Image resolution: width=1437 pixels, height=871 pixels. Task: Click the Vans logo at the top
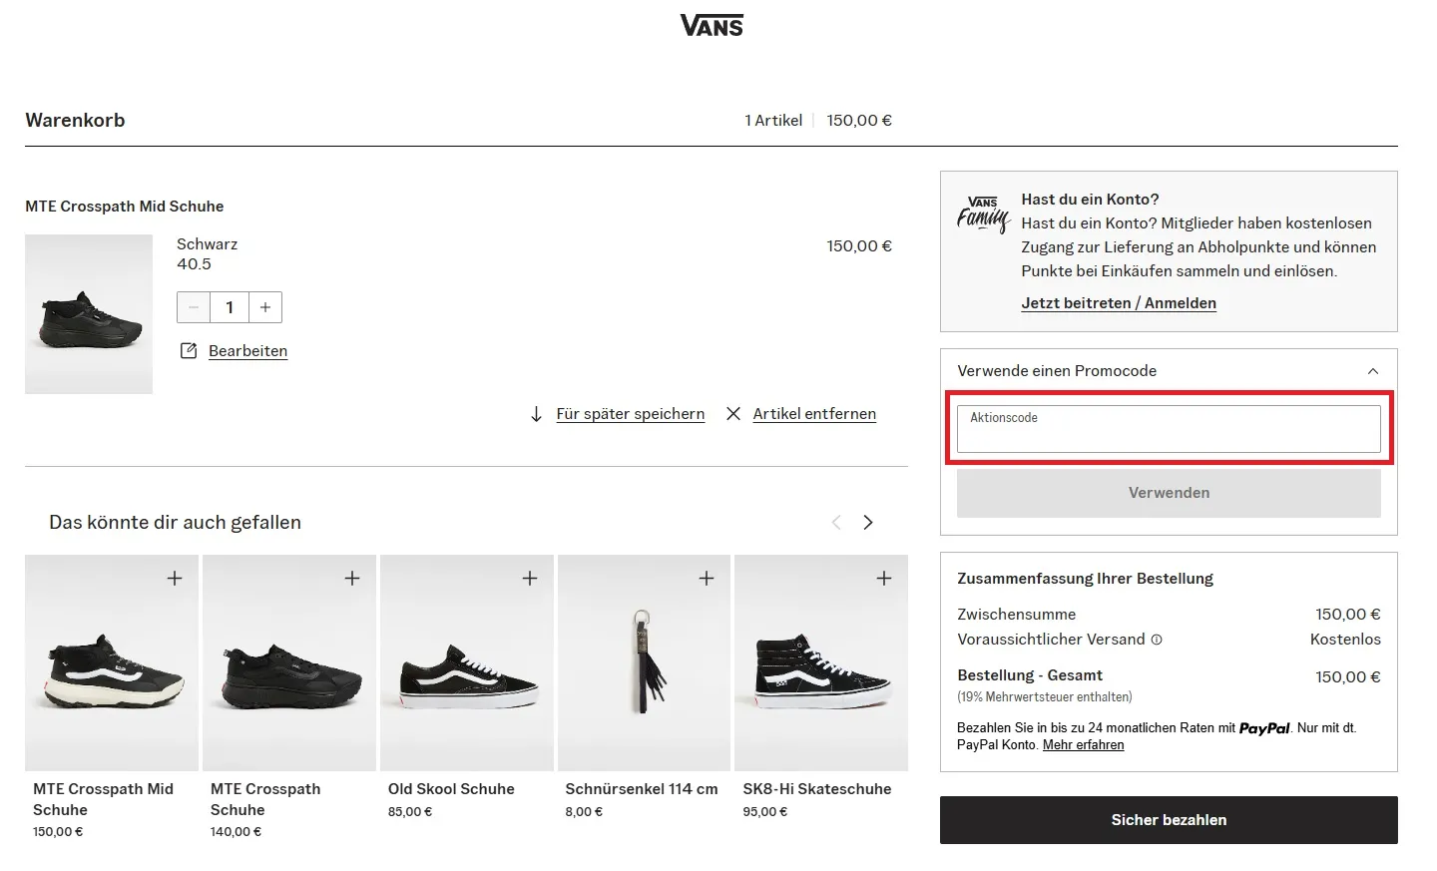[711, 24]
